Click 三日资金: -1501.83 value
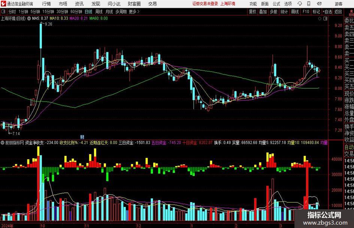 click(134, 143)
